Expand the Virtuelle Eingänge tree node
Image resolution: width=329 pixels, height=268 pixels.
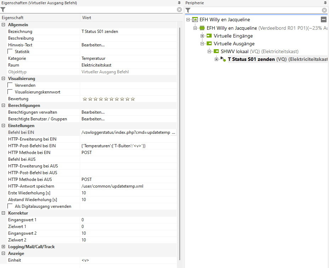pyautogui.click(x=202, y=36)
